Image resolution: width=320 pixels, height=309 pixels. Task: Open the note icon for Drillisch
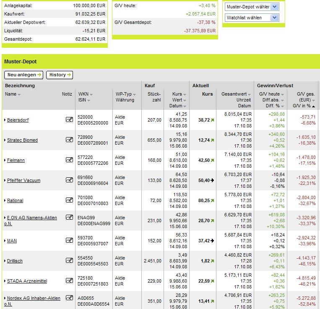tap(69, 260)
